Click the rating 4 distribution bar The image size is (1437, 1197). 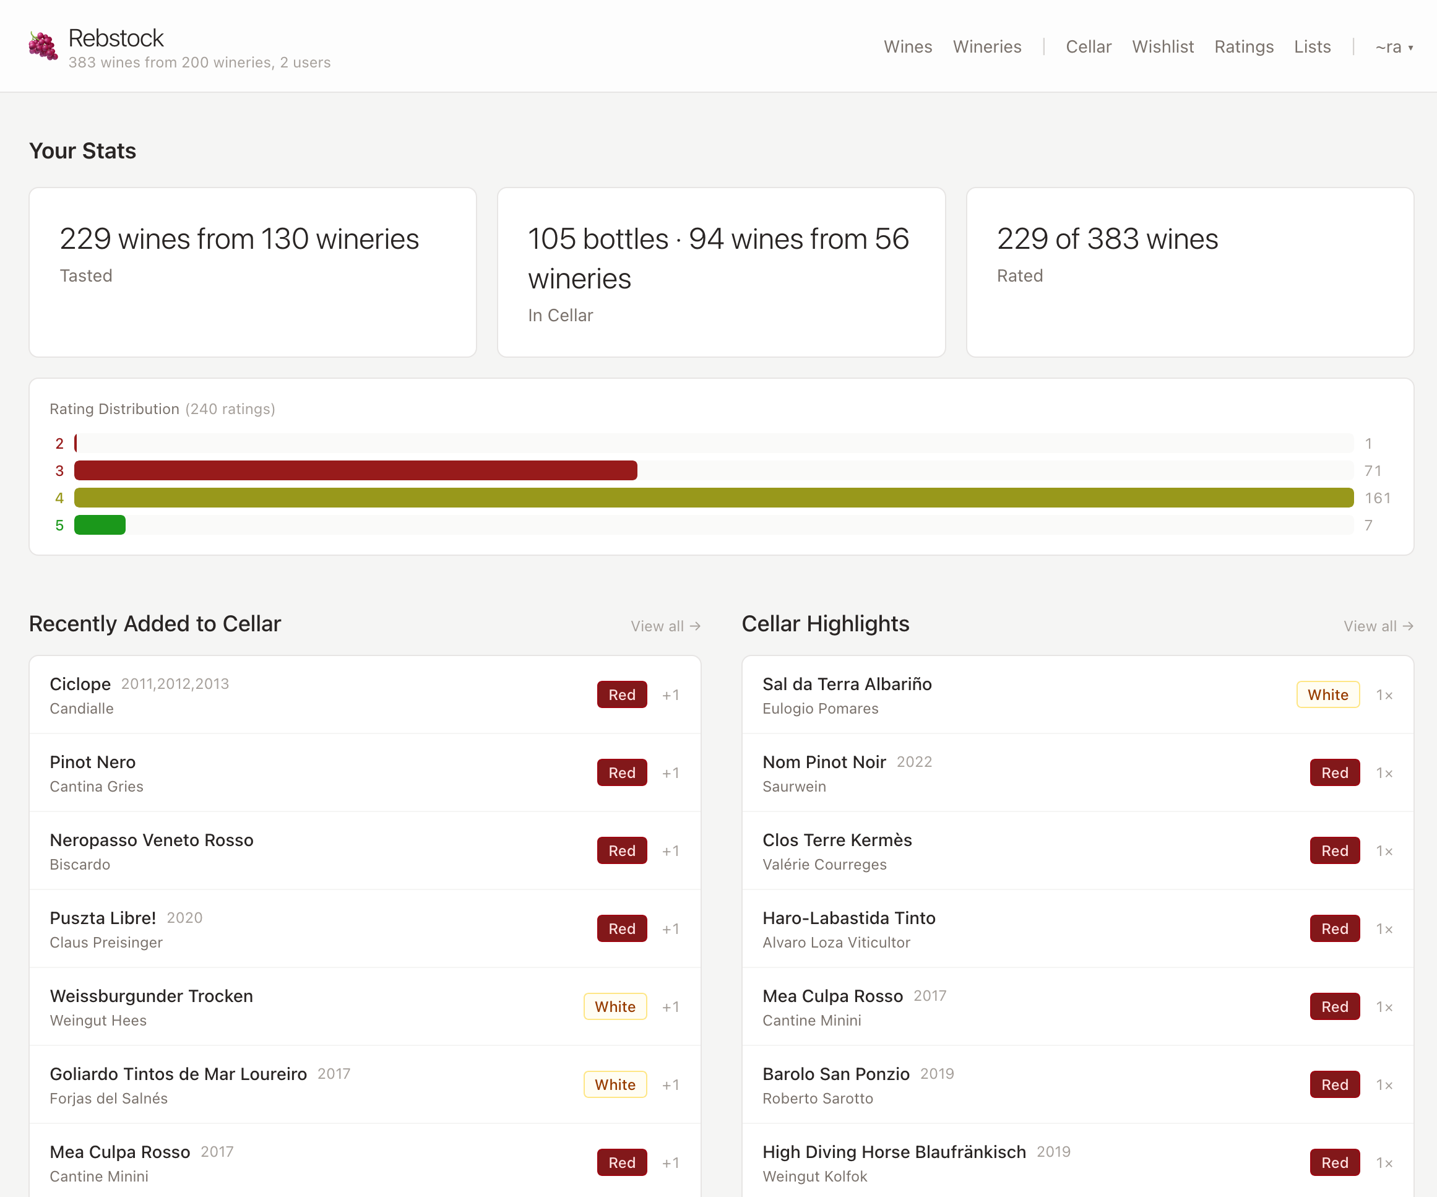pos(714,498)
